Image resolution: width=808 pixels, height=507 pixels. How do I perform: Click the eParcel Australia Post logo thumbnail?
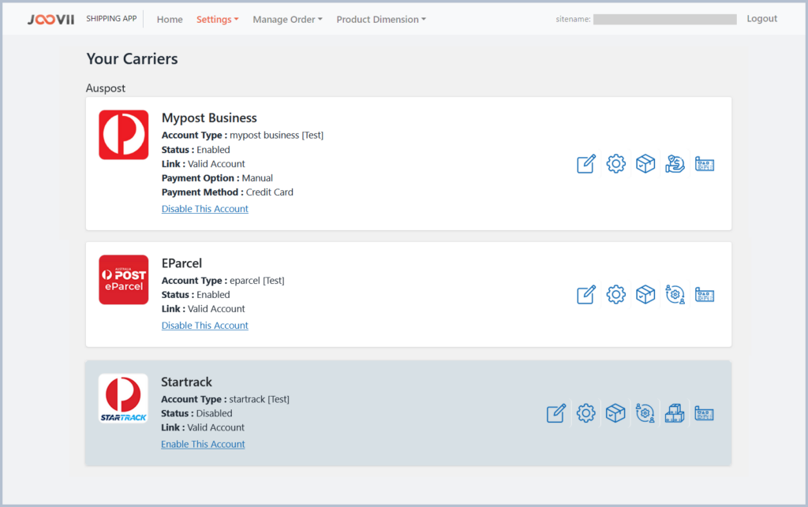click(123, 280)
